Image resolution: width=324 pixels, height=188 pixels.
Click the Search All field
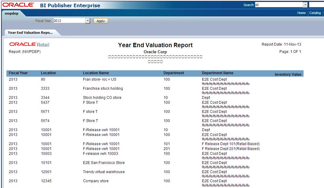pyautogui.click(x=279, y=5)
